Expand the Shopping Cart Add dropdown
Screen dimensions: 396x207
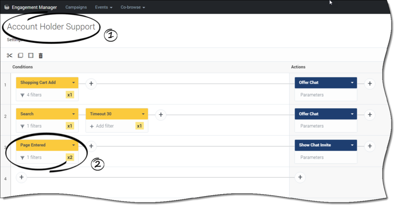[73, 83]
